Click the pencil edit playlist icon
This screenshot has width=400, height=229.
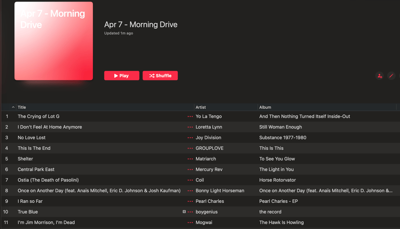[x=391, y=76]
